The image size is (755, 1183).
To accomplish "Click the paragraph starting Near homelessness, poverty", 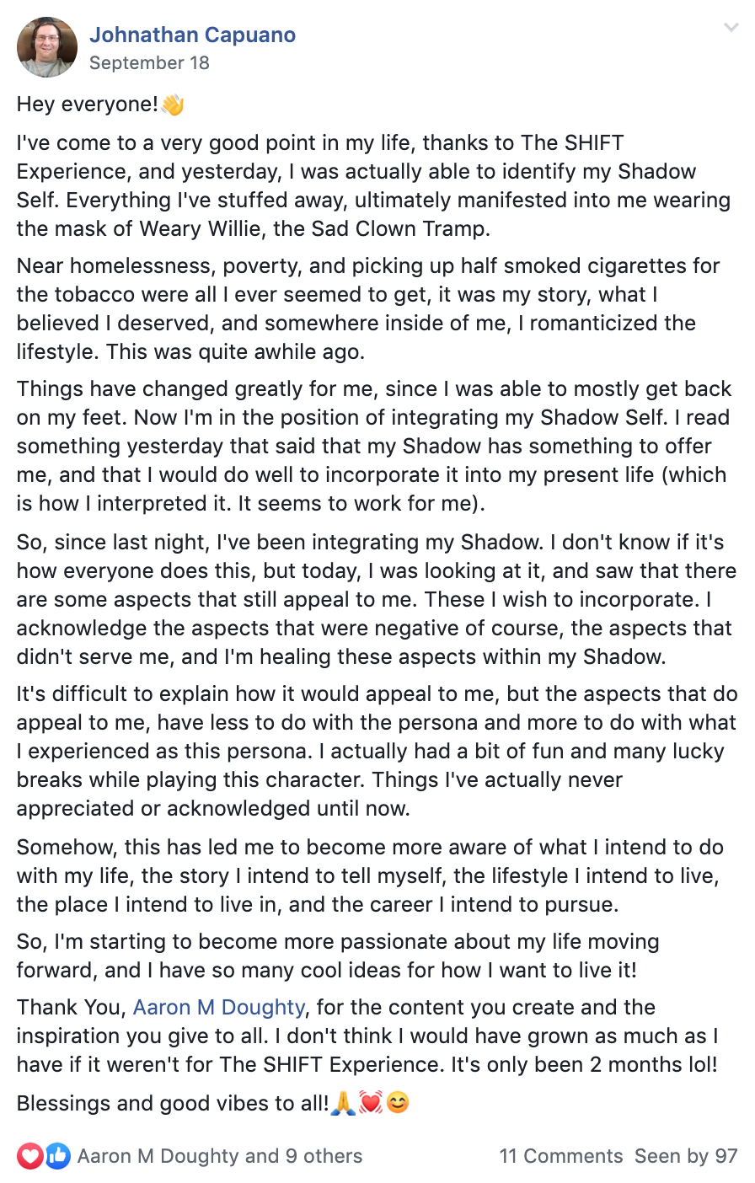I will 368,308.
